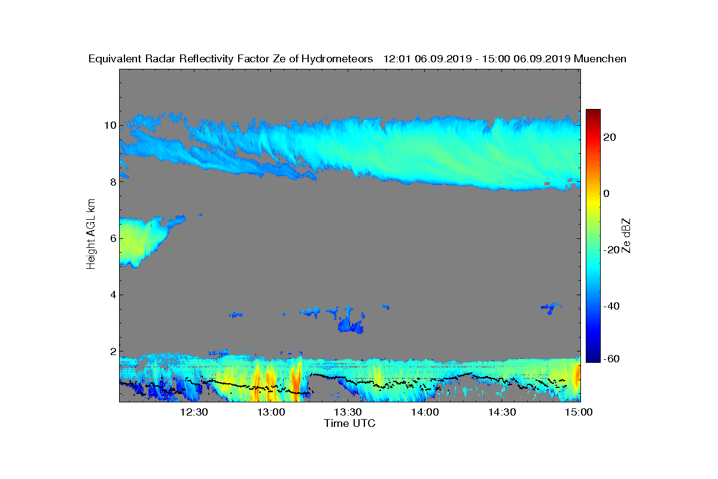Screen dimensions: 718x479
Task: Click the 14:30 time tick label
Action: point(502,412)
